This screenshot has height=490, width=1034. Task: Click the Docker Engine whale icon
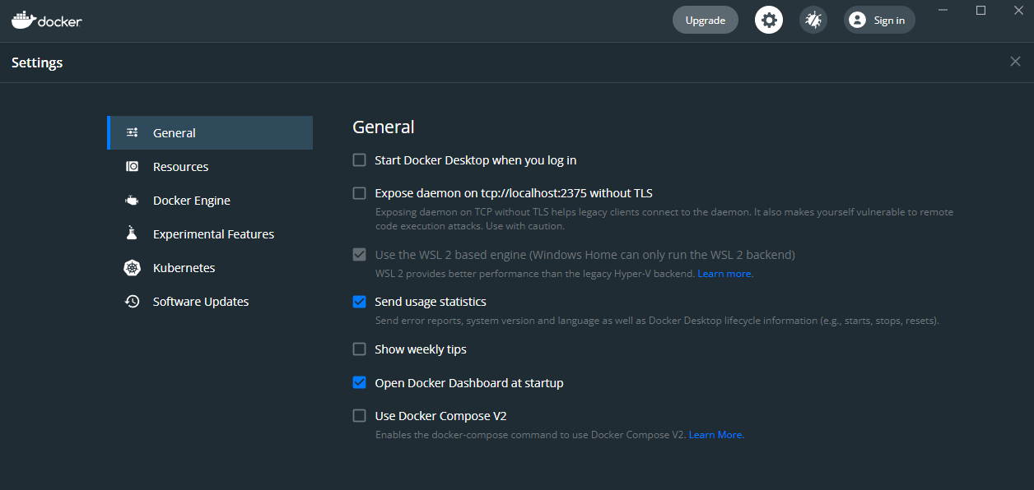(x=132, y=200)
